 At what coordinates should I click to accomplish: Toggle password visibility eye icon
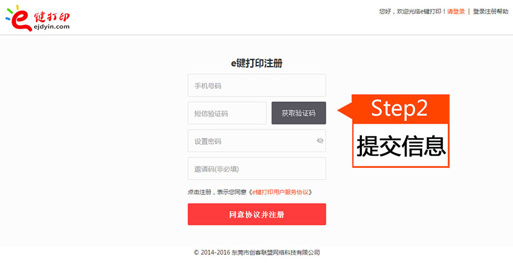coord(320,141)
